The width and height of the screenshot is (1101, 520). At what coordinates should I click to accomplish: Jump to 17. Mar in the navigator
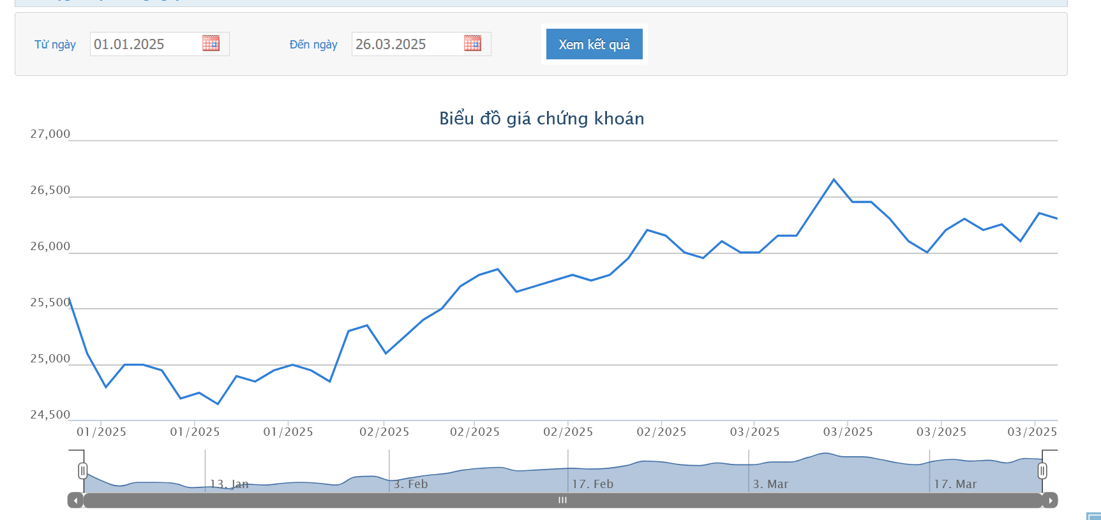(x=955, y=484)
